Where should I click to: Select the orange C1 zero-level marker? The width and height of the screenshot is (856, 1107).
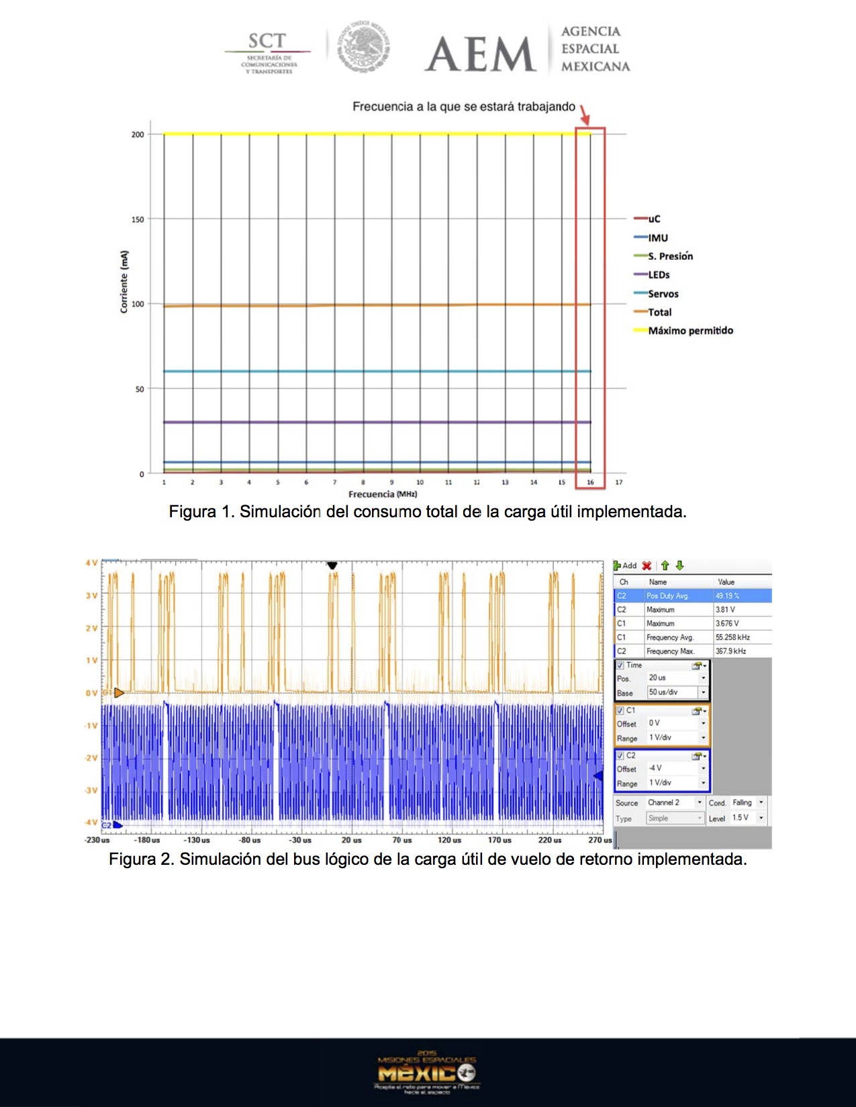(118, 692)
